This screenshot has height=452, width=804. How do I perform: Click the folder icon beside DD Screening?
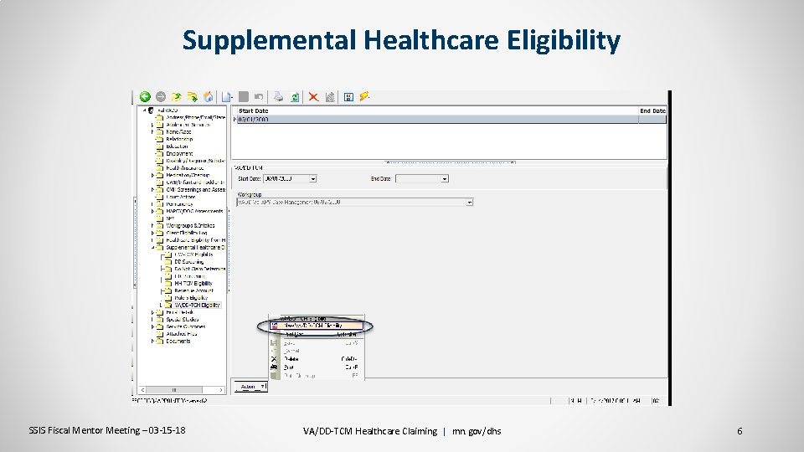(167, 261)
